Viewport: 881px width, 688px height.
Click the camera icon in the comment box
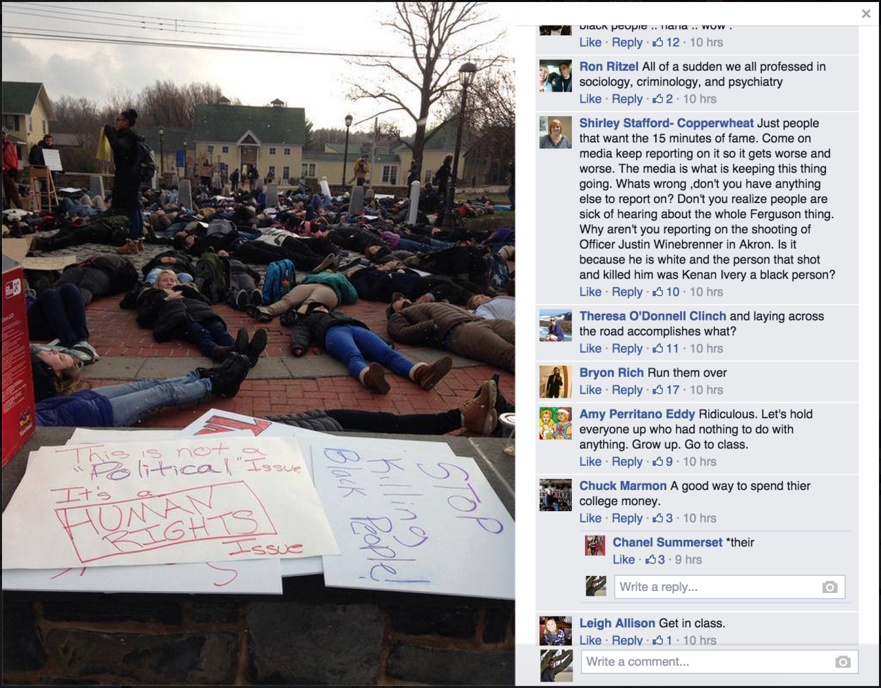[842, 662]
